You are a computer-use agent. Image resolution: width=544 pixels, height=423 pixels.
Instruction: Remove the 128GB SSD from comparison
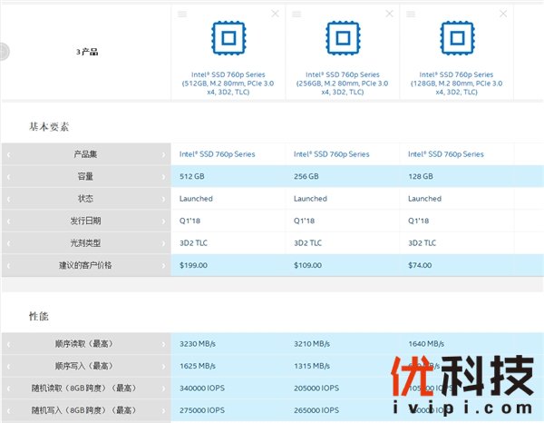tap(503, 14)
